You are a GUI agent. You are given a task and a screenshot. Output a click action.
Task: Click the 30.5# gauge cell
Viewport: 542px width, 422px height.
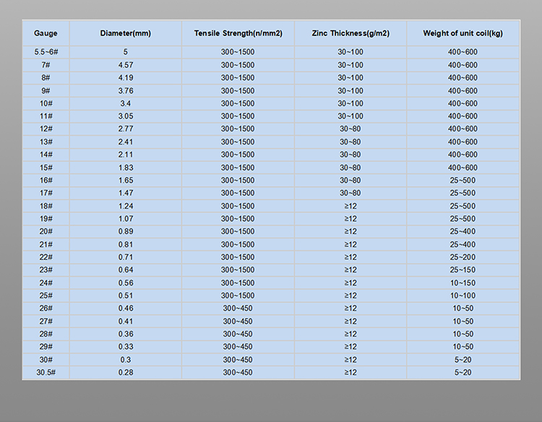point(46,372)
